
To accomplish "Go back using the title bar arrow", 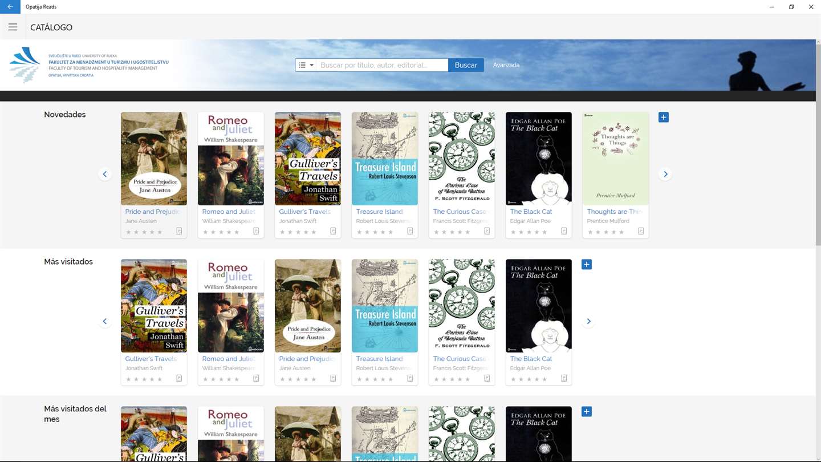I will pos(10,7).
